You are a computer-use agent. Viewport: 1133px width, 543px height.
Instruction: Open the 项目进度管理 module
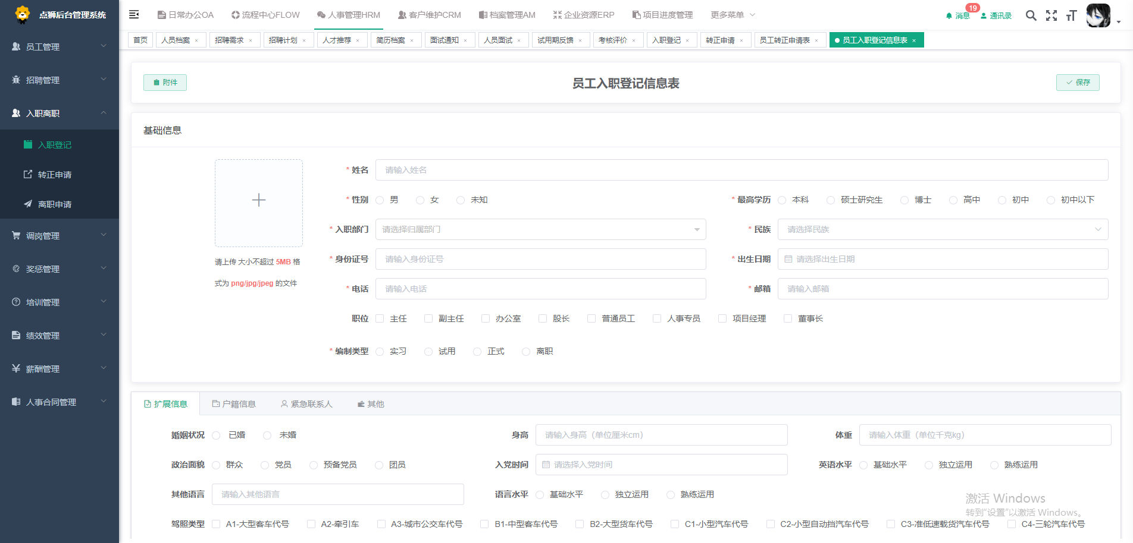click(x=662, y=15)
